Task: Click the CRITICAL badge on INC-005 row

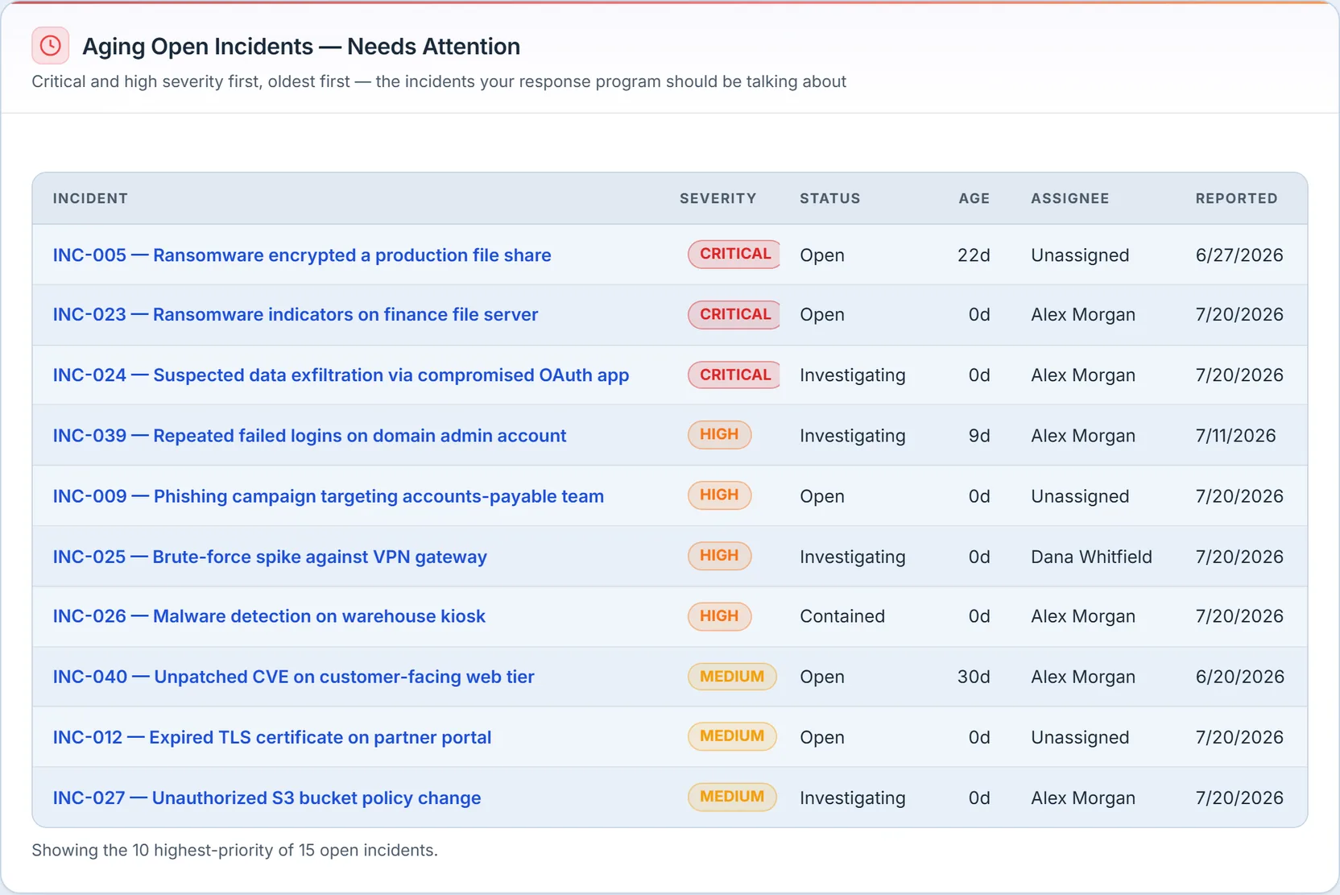Action: 734,254
